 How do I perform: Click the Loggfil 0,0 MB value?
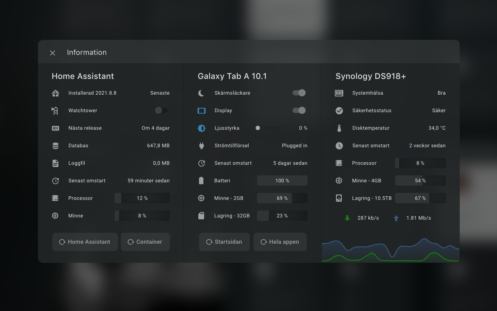tap(161, 163)
